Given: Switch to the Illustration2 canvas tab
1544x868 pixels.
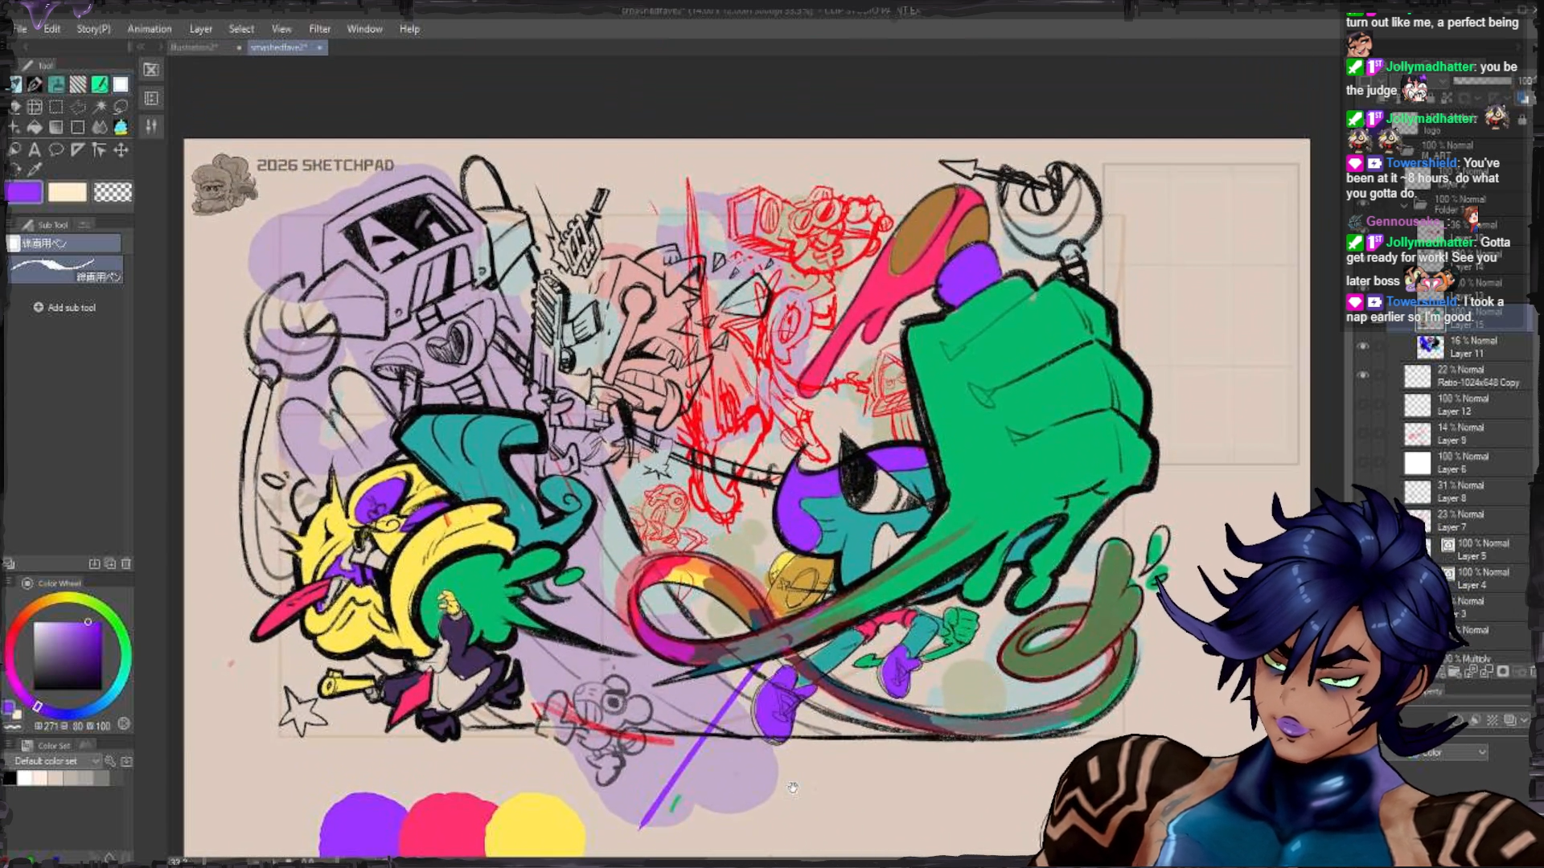Looking at the screenshot, I should coord(194,47).
